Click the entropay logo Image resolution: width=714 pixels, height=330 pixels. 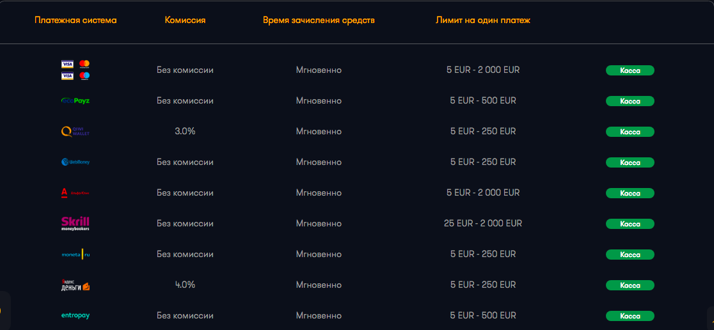click(x=75, y=315)
